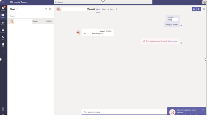Open the Activity bell in sidebar
207x125 pixels.
pos(3,9)
